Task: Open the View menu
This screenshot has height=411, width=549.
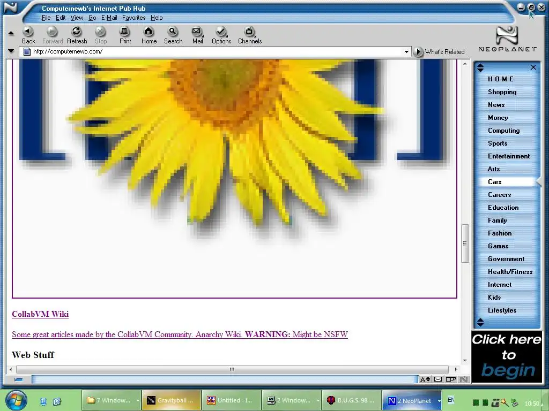Action: click(77, 18)
